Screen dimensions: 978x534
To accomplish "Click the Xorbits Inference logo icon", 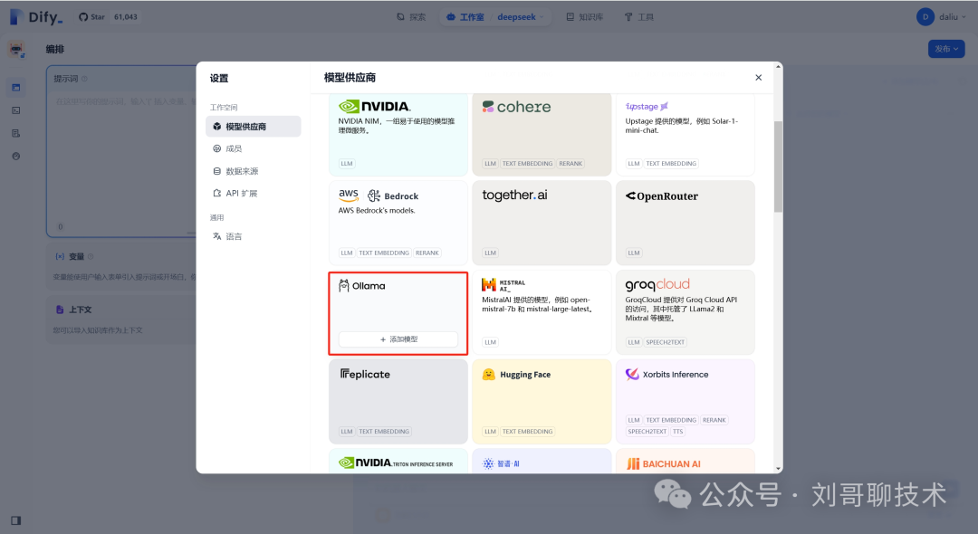I will point(632,374).
